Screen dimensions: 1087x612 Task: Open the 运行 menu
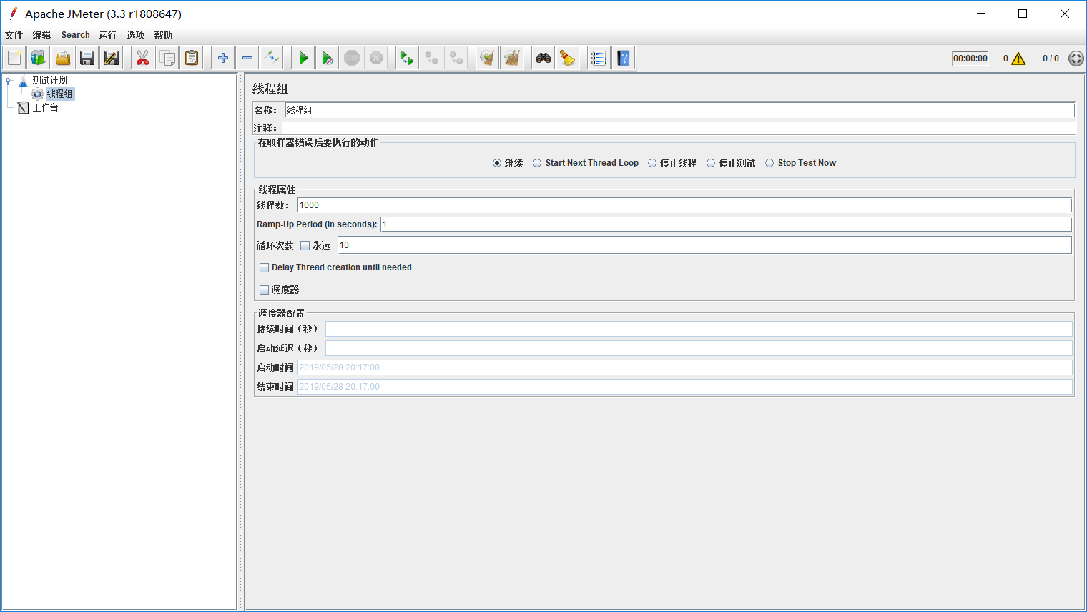tap(107, 34)
